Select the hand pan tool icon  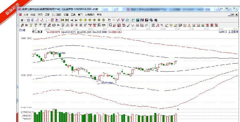pos(109,20)
